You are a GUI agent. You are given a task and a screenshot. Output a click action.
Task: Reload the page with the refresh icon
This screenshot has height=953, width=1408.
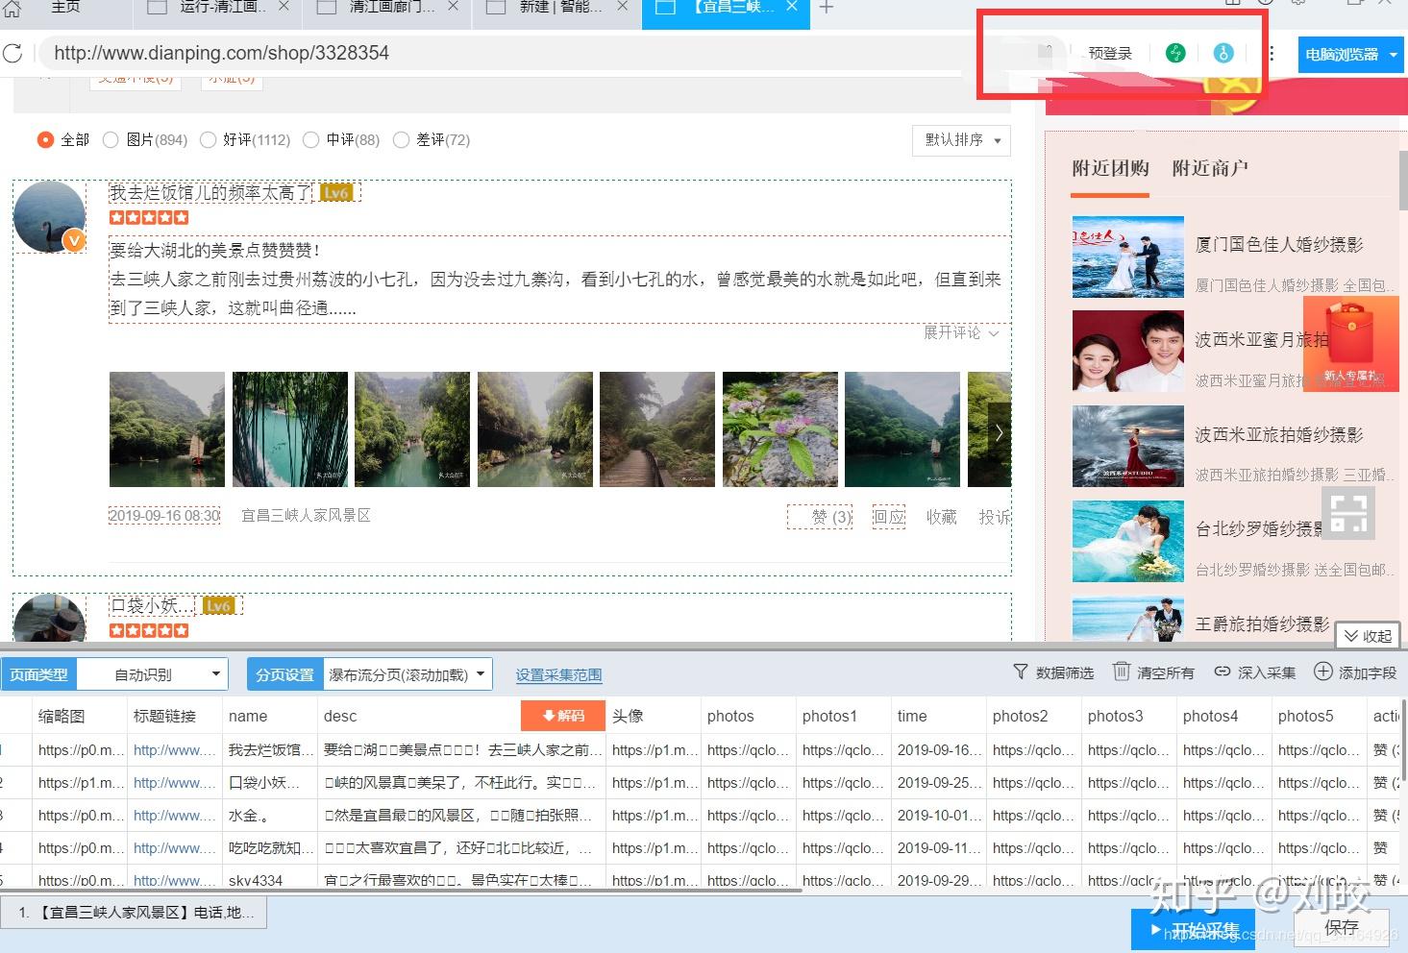(x=12, y=53)
